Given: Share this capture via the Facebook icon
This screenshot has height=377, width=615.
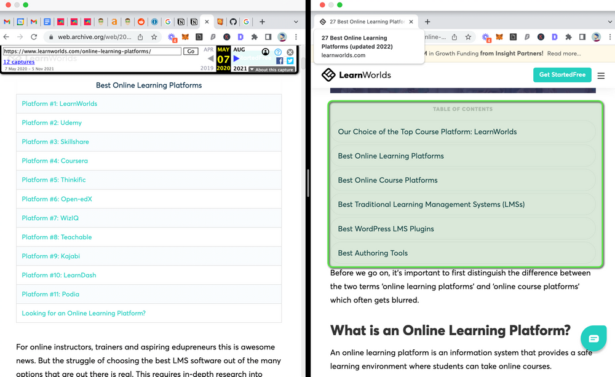Looking at the screenshot, I should coord(280,61).
